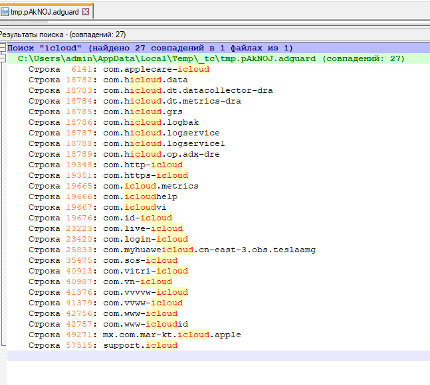Open result line 42757 com.www-icloudid
430x385 pixels.
click(108, 324)
